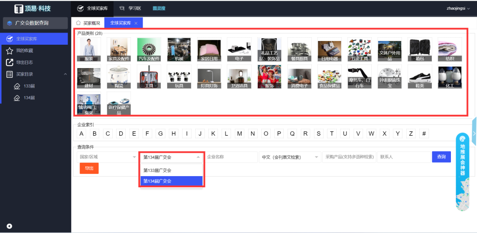Click the 查询 search button
The height and width of the screenshot is (233, 477).
coord(441,157)
